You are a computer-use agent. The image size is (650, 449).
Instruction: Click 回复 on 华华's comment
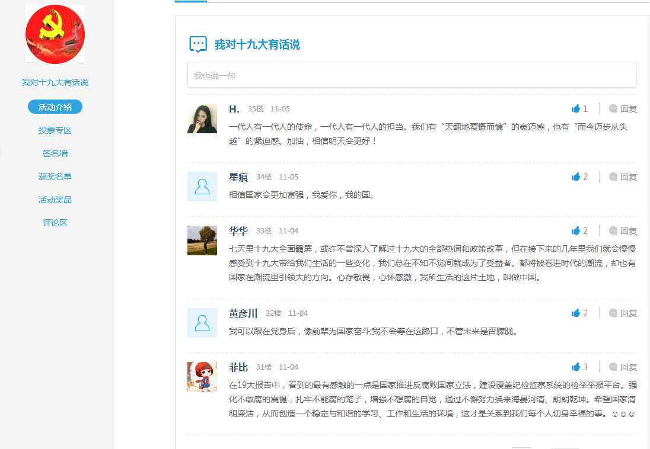coord(623,230)
